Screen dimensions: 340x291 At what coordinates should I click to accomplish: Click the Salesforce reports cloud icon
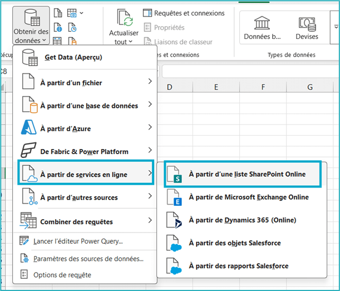174,267
